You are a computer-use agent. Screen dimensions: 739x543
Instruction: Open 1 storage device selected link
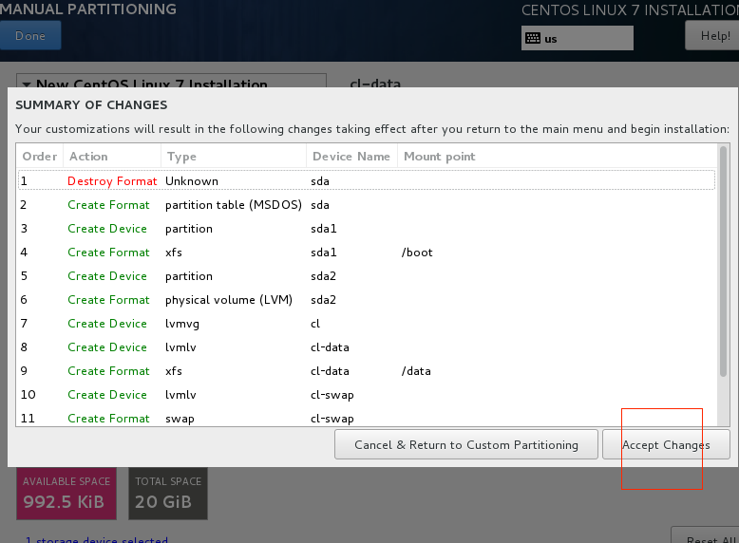pyautogui.click(x=97, y=540)
